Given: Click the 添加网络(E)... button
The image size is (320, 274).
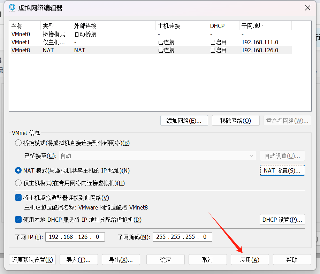Looking at the screenshot, I should tap(184, 121).
